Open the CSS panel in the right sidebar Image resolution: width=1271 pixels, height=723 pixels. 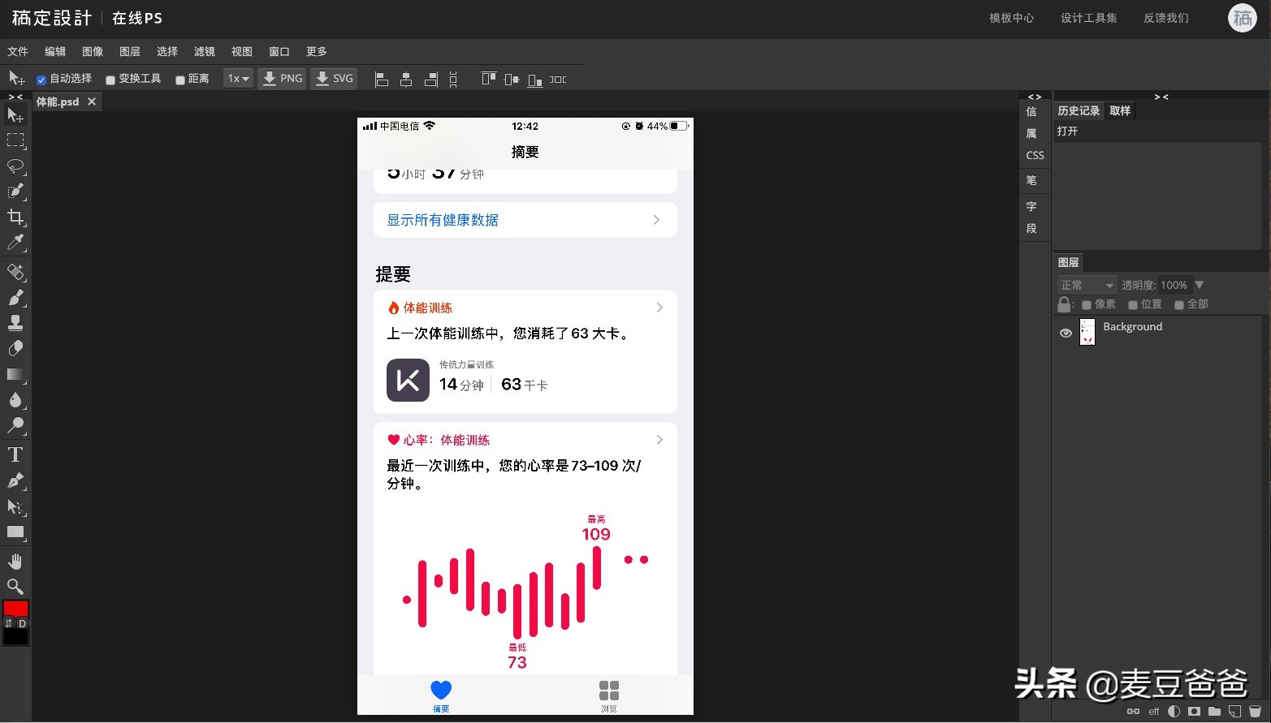point(1034,155)
